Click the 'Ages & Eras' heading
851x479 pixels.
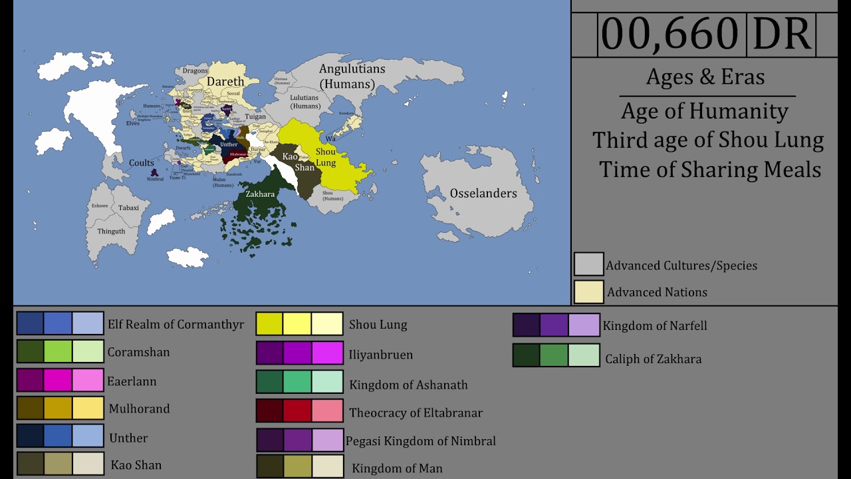705,77
